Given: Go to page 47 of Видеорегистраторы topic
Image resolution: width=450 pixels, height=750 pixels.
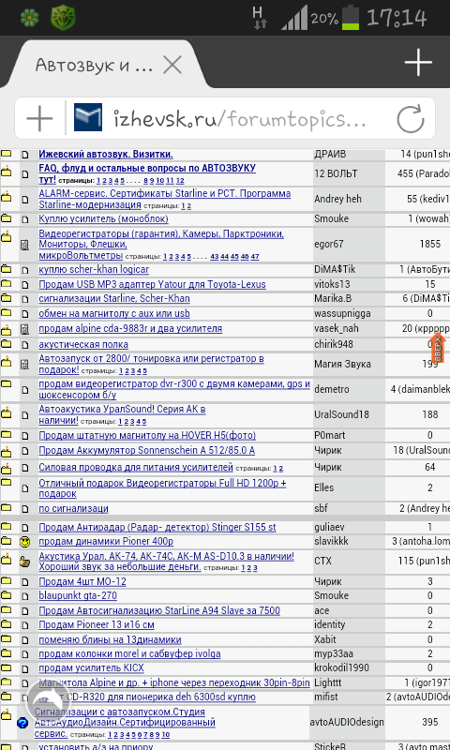Looking at the screenshot, I should [255, 257].
